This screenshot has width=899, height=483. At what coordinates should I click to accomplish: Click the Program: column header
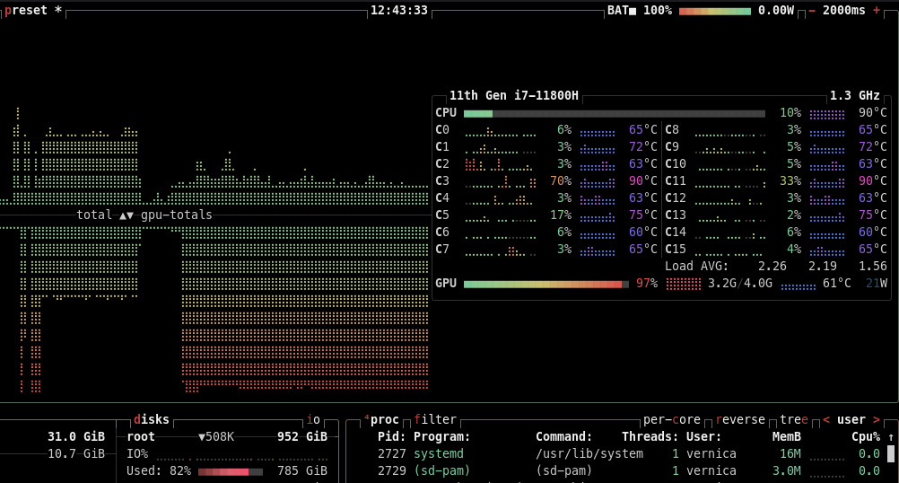[x=442, y=437]
